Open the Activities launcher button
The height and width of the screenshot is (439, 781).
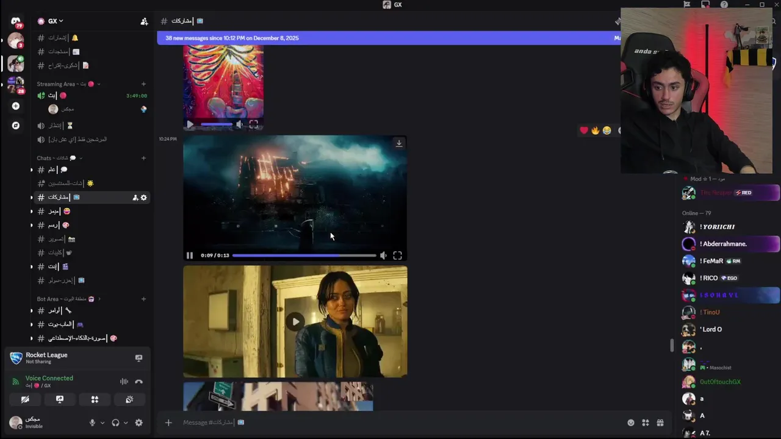(x=95, y=399)
